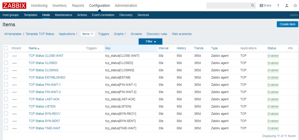This screenshot has width=299, height=140.
Task: Click the power logout icon
Action: coord(295,5)
